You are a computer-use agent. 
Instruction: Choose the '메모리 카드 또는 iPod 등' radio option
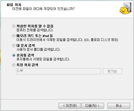pyautogui.click(x=14, y=36)
